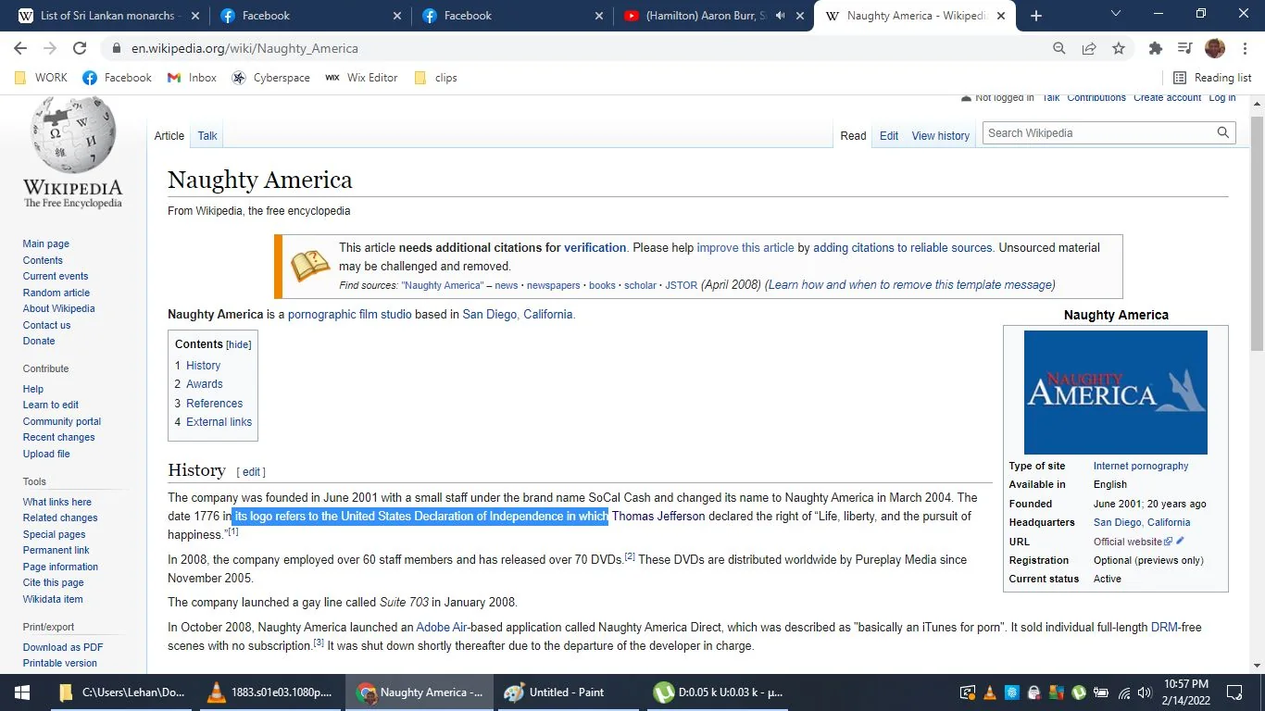Open the media control music-note icon
The height and width of the screenshot is (711, 1265).
click(x=1184, y=48)
